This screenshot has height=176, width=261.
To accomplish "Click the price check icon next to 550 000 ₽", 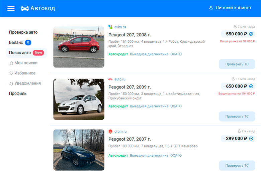I will (251, 34).
